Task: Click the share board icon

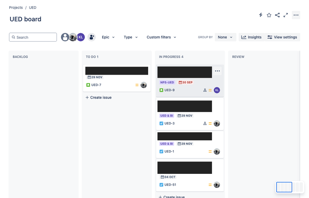Action: (x=277, y=15)
